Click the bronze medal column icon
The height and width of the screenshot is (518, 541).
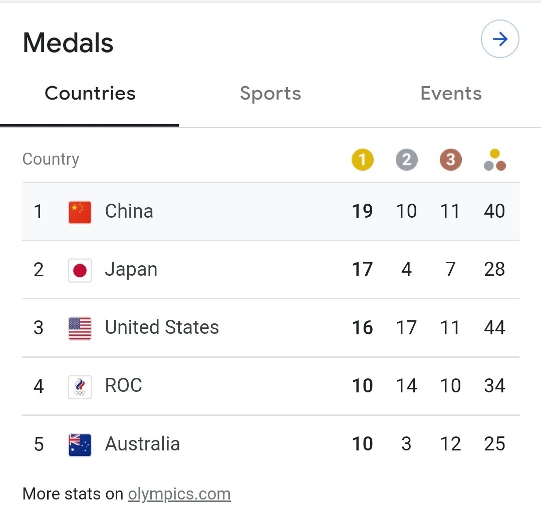pos(450,160)
